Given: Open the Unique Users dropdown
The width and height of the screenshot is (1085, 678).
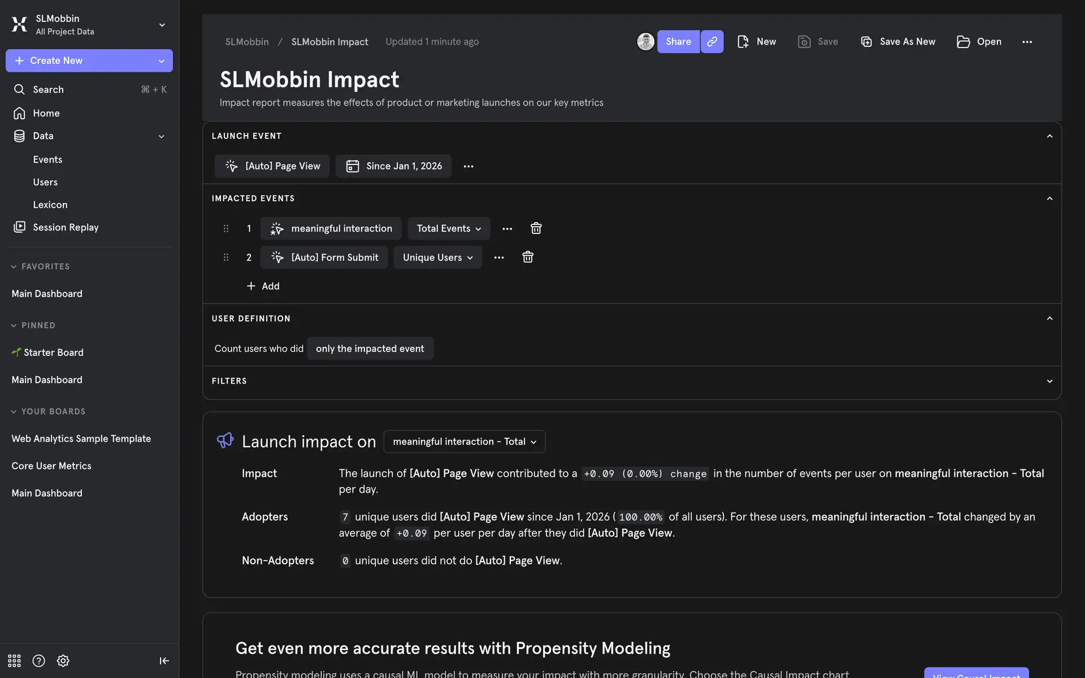Looking at the screenshot, I should tap(437, 257).
